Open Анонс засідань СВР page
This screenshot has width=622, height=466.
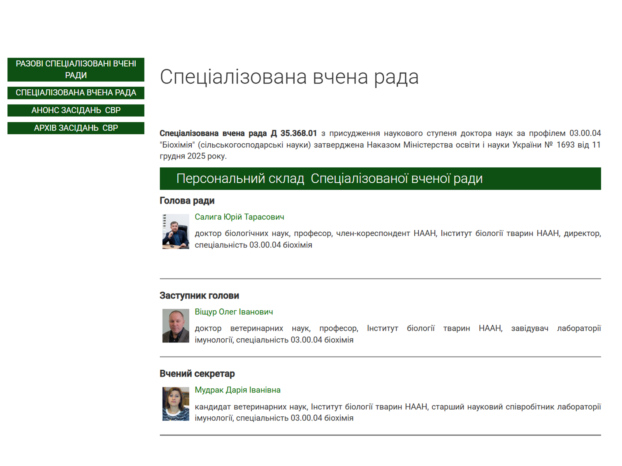(76, 110)
